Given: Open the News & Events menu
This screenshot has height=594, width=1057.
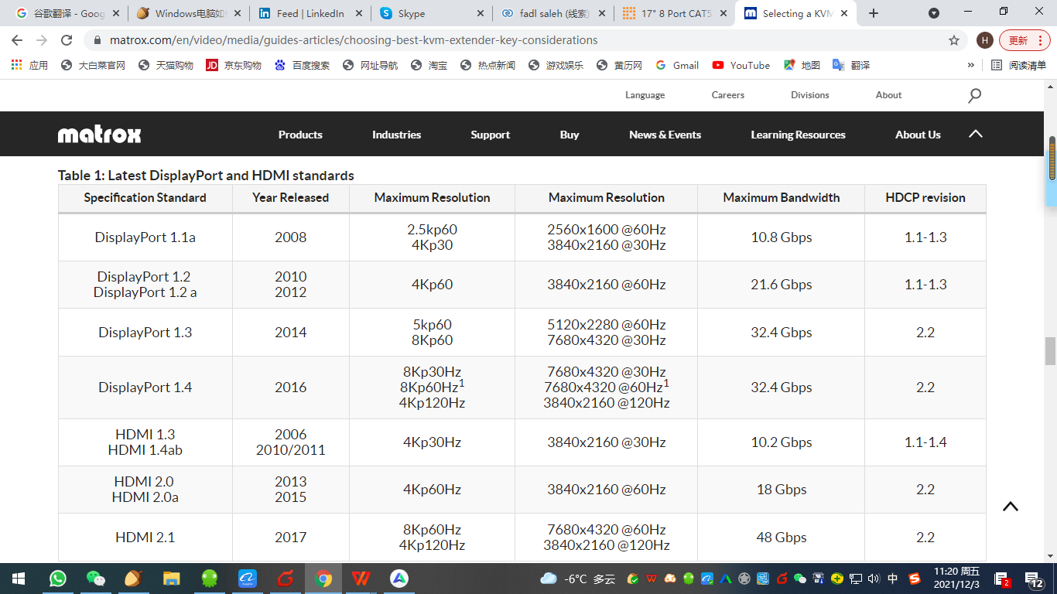Looking at the screenshot, I should point(665,135).
